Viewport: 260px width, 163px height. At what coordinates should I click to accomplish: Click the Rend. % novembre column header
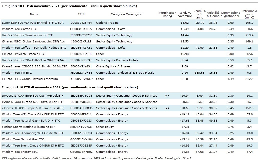[185, 14]
